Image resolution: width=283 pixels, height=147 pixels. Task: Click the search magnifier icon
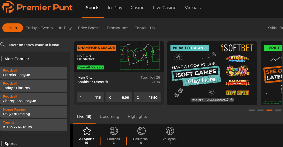point(3,45)
